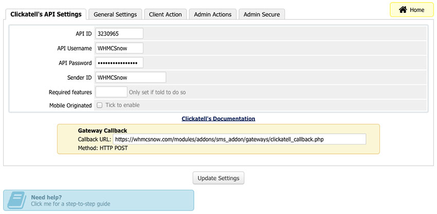The image size is (437, 214).
Task: Go to the Admin Actions tab
Action: [x=213, y=14]
